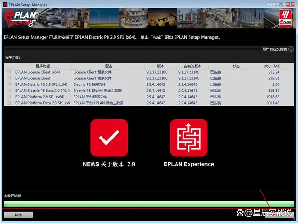298x223 pixels.
Task: Sort by the 大小 (MB) column header
Action: click(x=272, y=66)
